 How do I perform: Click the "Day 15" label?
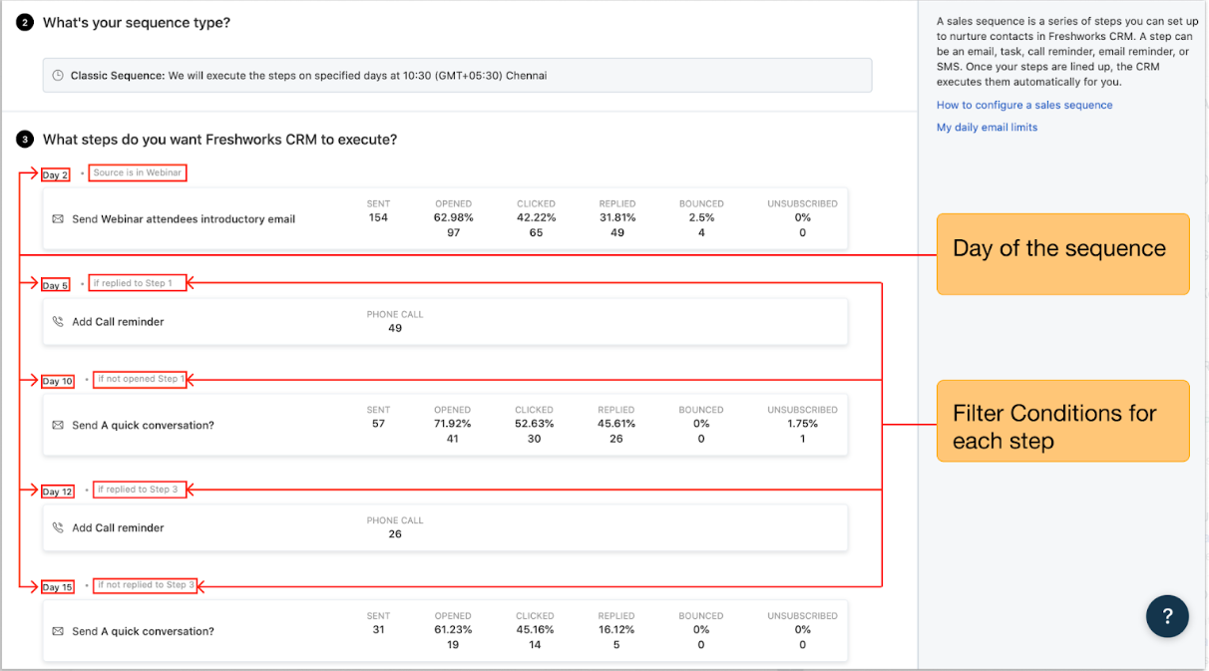58,588
